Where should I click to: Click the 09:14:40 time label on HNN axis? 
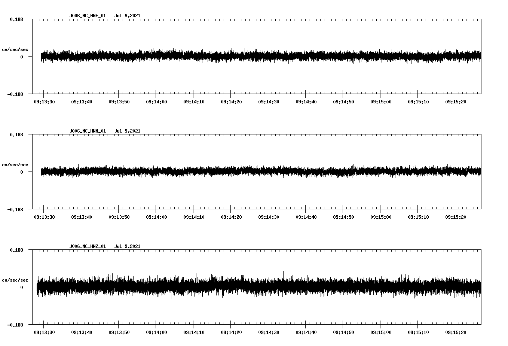[306, 217]
